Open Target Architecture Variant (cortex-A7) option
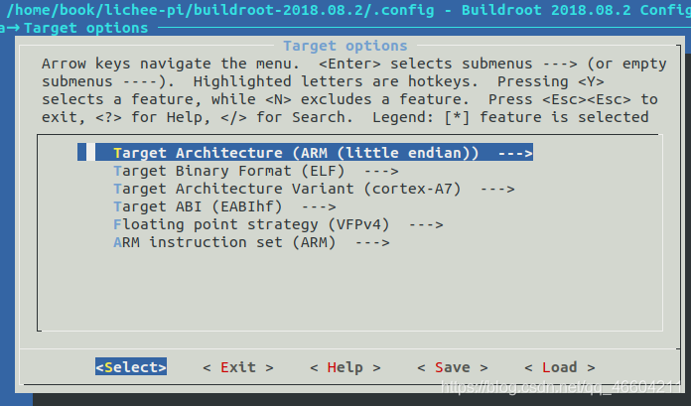The height and width of the screenshot is (406, 691). coord(314,189)
